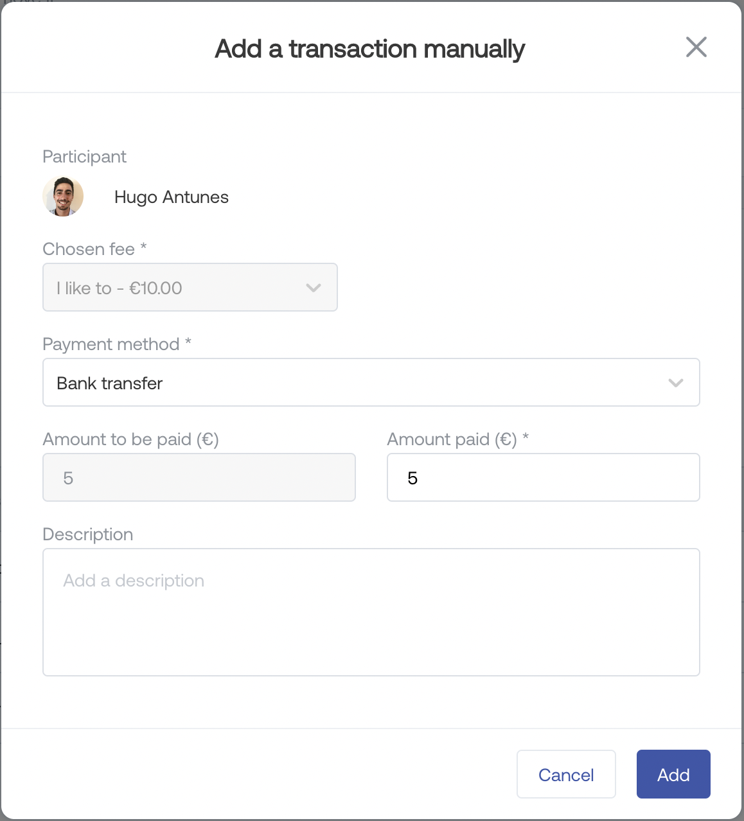744x821 pixels.
Task: Click the Hugo Antunes participant name
Action: tap(171, 197)
